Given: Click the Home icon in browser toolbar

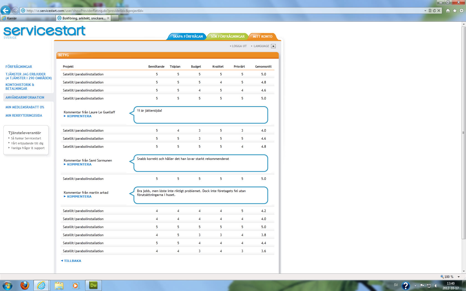Looking at the screenshot, I should [x=448, y=11].
